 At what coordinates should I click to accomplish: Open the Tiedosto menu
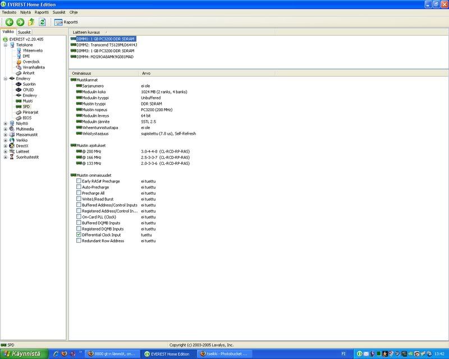tap(10, 12)
